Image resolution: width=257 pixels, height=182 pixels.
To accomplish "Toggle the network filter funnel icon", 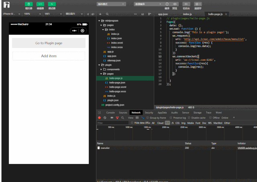I will click(x=117, y=118).
